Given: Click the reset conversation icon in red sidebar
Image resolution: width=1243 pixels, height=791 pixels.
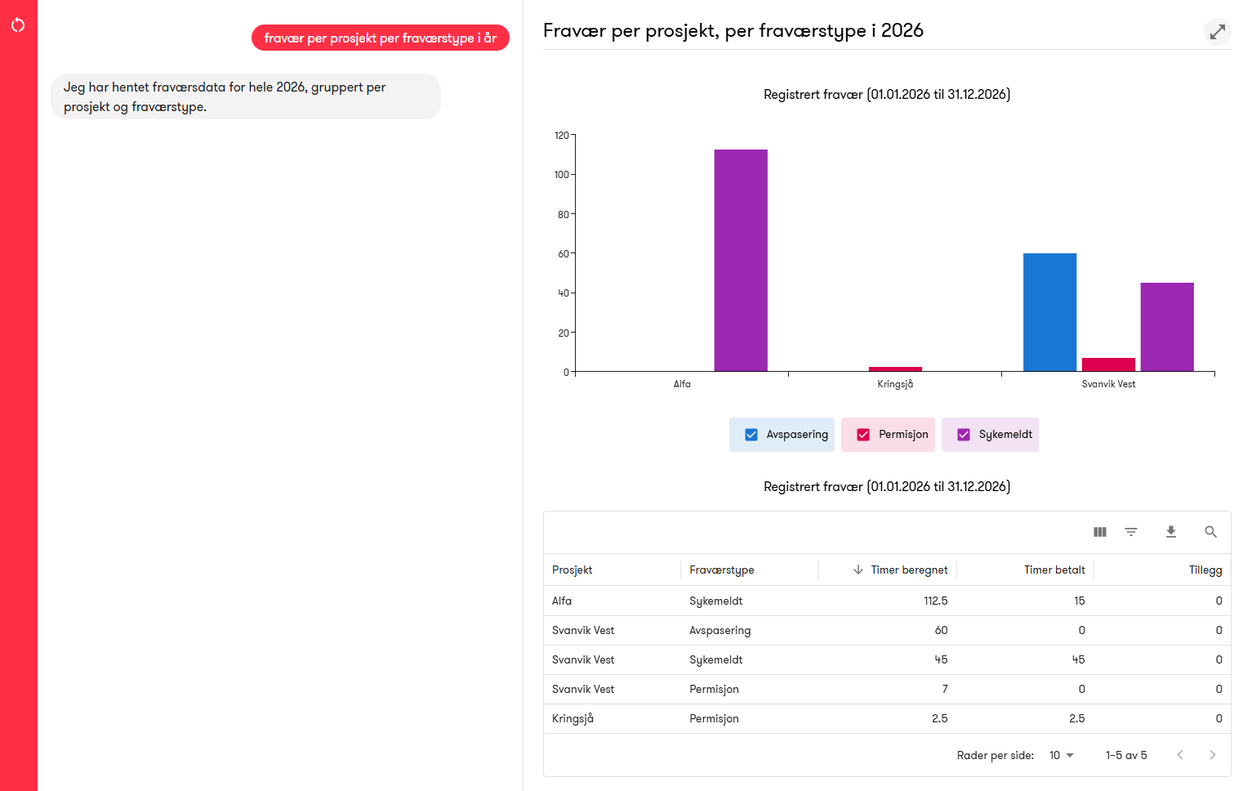Looking at the screenshot, I should [x=18, y=25].
